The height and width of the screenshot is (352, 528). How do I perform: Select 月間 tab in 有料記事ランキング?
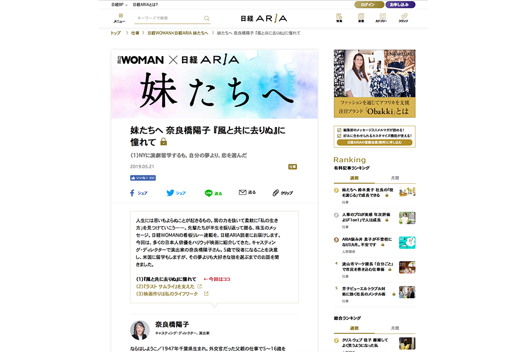click(395, 178)
